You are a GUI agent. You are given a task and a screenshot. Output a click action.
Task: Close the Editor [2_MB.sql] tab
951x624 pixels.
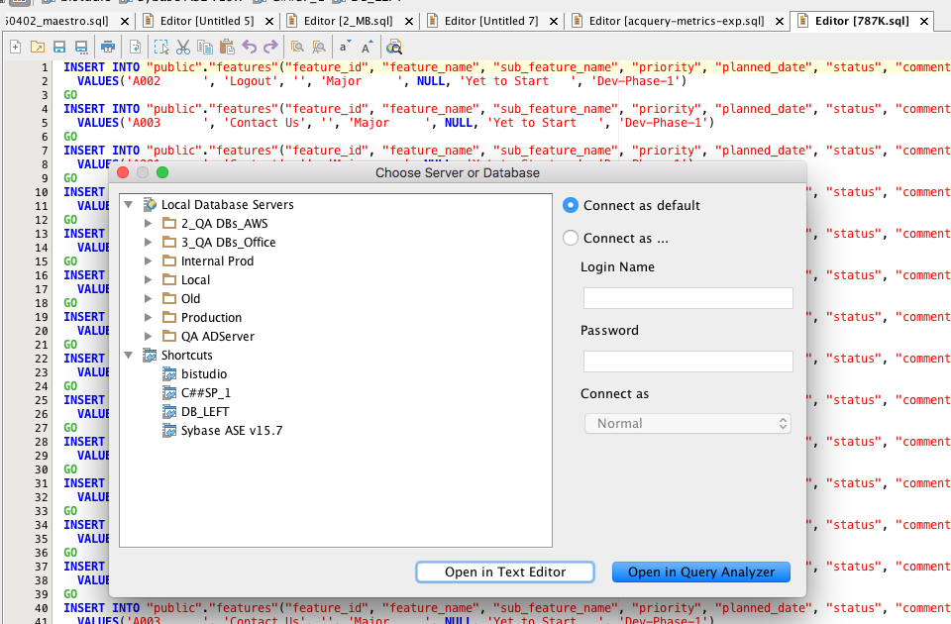click(x=409, y=21)
